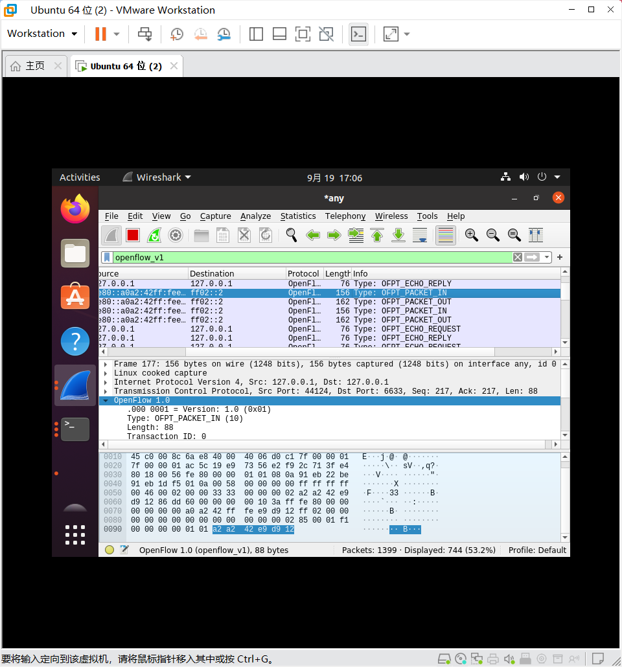Clear the openflow_v1 display filter

(517, 257)
